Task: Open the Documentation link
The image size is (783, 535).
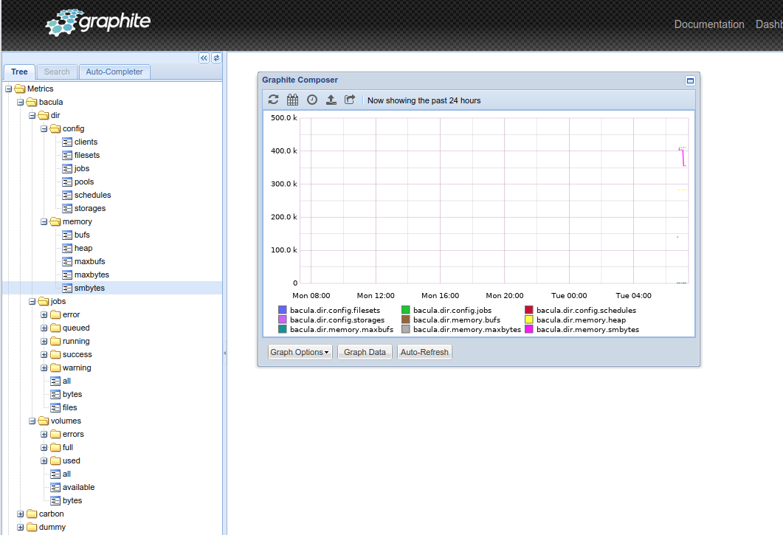Action: click(x=709, y=24)
